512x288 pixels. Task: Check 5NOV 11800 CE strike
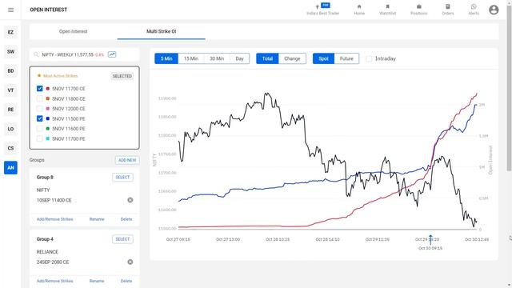click(x=39, y=98)
